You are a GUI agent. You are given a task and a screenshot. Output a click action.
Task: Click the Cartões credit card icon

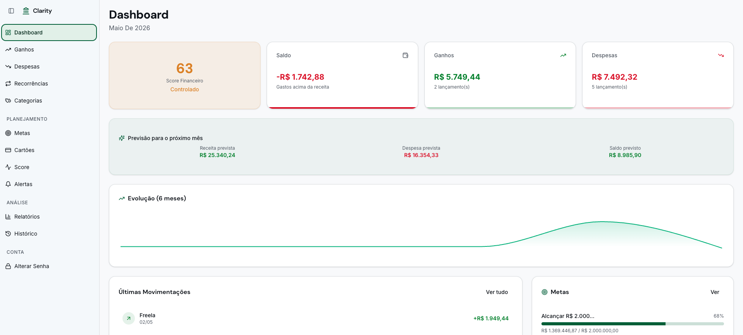[8, 150]
